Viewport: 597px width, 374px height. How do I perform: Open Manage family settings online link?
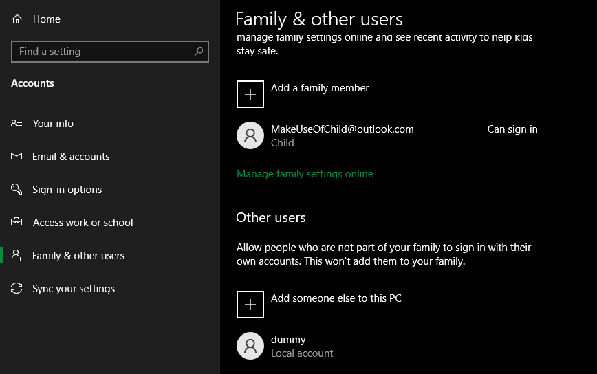pos(305,174)
